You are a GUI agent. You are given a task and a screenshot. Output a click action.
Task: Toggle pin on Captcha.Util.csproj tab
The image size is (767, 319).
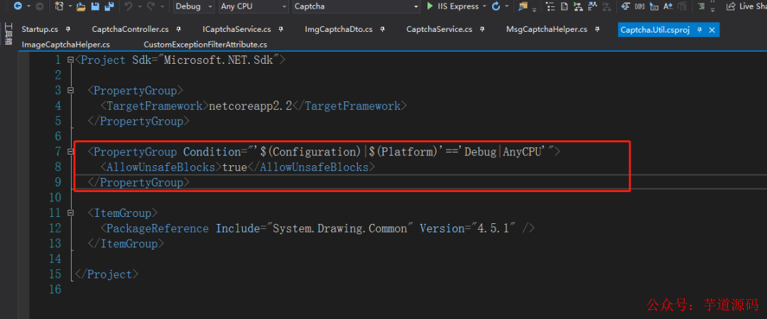point(700,30)
